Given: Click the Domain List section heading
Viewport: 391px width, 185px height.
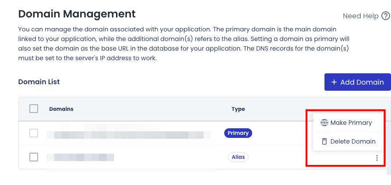Looking at the screenshot, I should pyautogui.click(x=39, y=82).
